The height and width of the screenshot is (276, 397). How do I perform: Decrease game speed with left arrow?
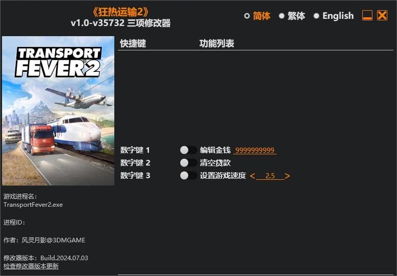click(252, 176)
